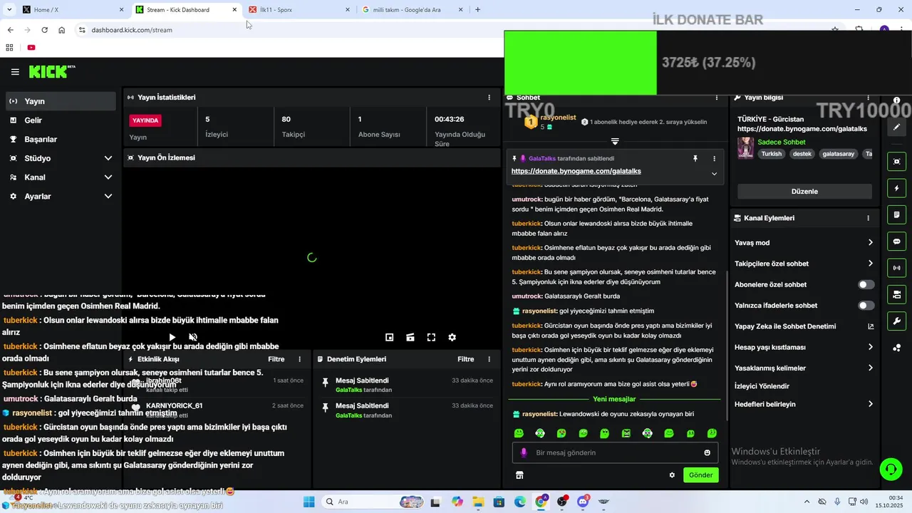The height and width of the screenshot is (513, 912).
Task: Switch to the İlk11 - Sporx browser tab
Action: [x=299, y=10]
